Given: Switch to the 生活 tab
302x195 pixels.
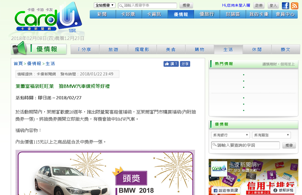Looking at the screenshot, I should 228,49.
